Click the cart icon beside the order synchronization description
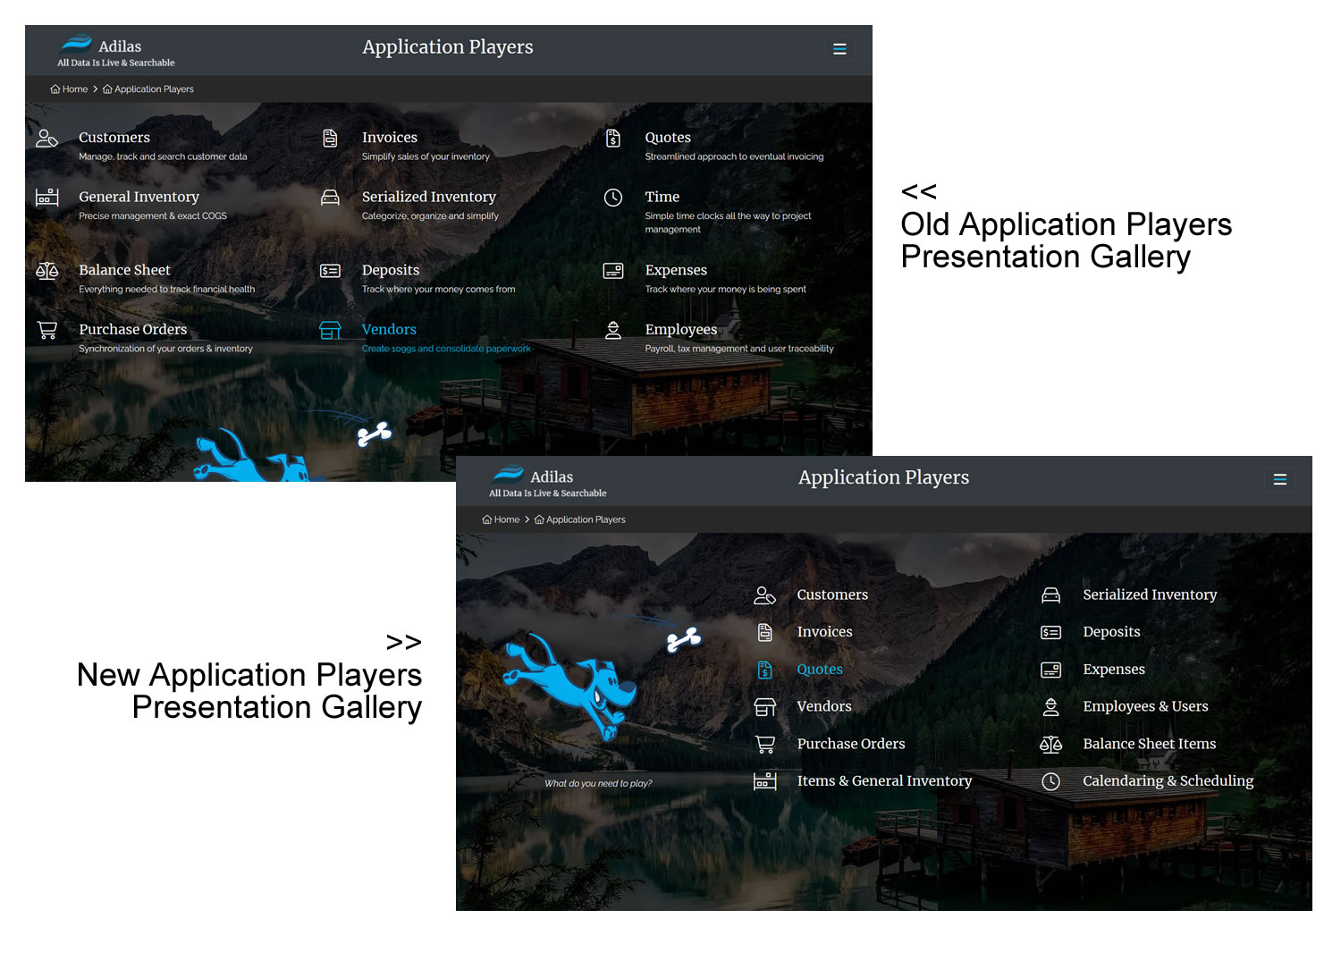 coord(47,330)
